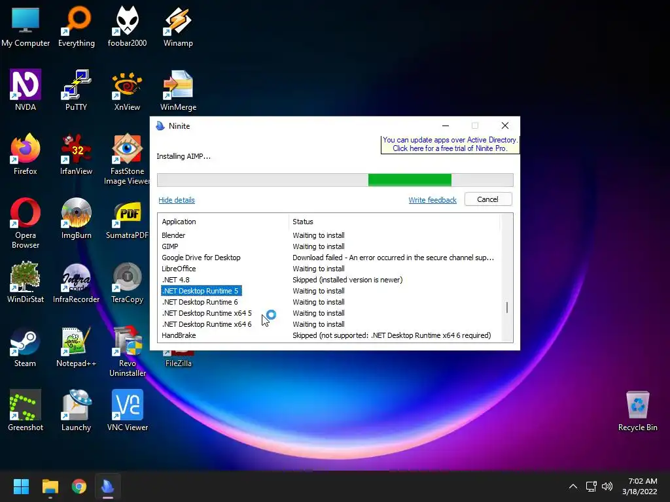The height and width of the screenshot is (502, 670).
Task: Select the foobar2000 desktop shortcut
Action: pyautogui.click(x=128, y=26)
